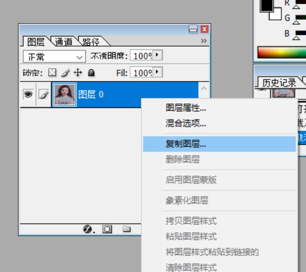306x272 pixels.
Task: Click the lock position move icon
Action: click(78, 73)
